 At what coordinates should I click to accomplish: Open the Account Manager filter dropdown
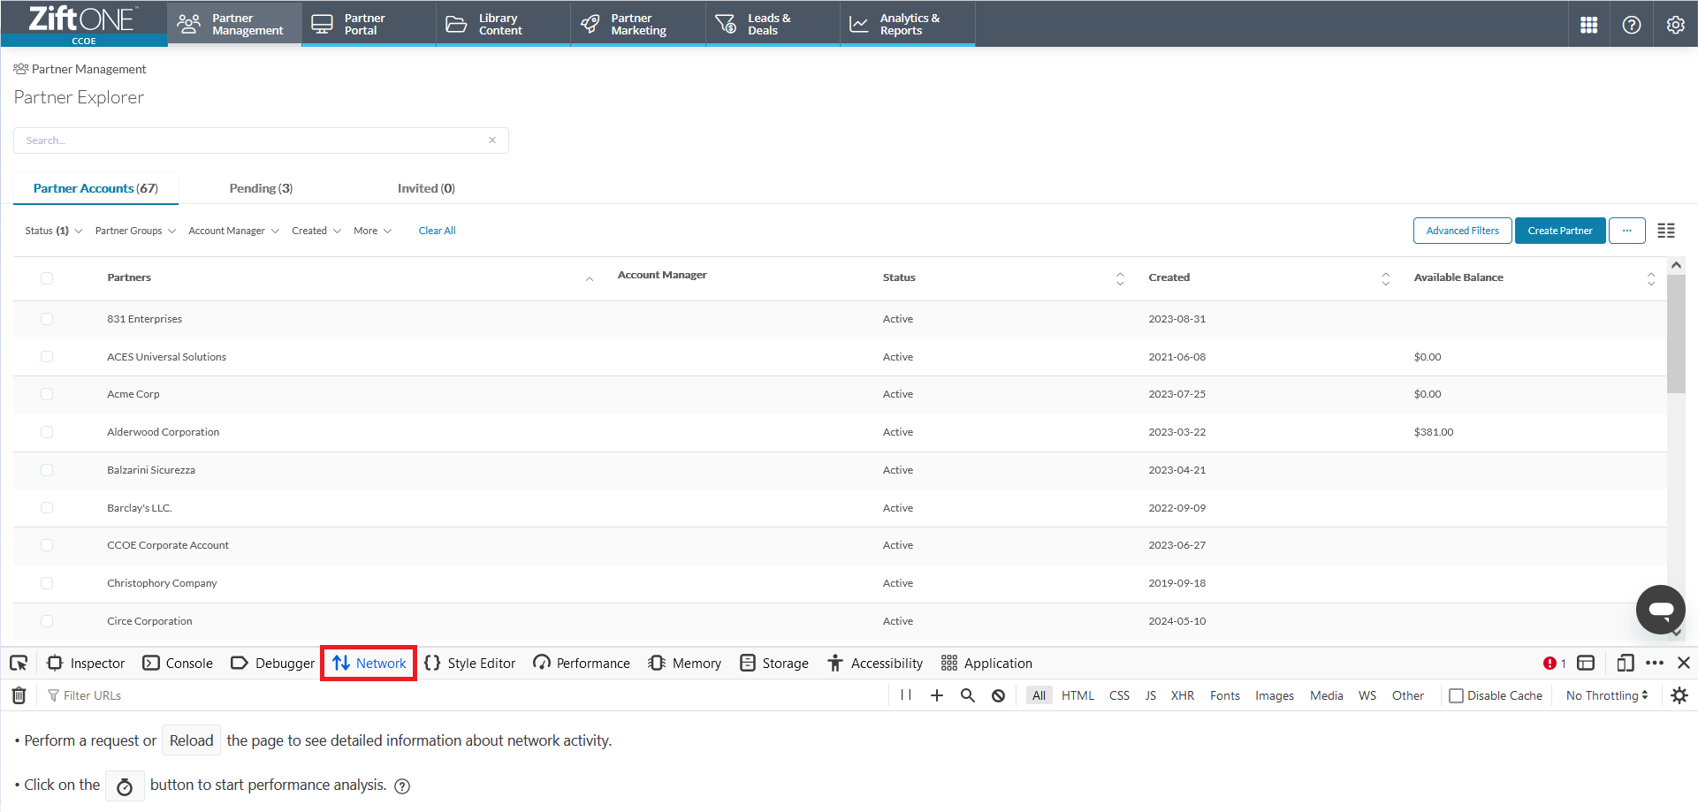coord(233,231)
